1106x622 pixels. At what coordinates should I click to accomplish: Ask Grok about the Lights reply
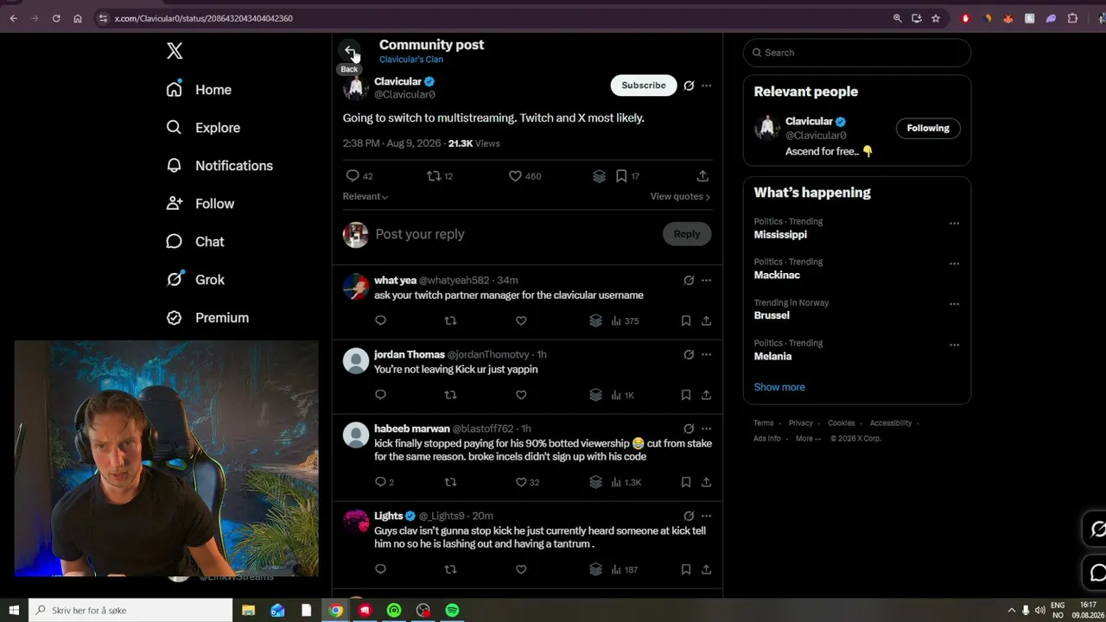click(689, 516)
